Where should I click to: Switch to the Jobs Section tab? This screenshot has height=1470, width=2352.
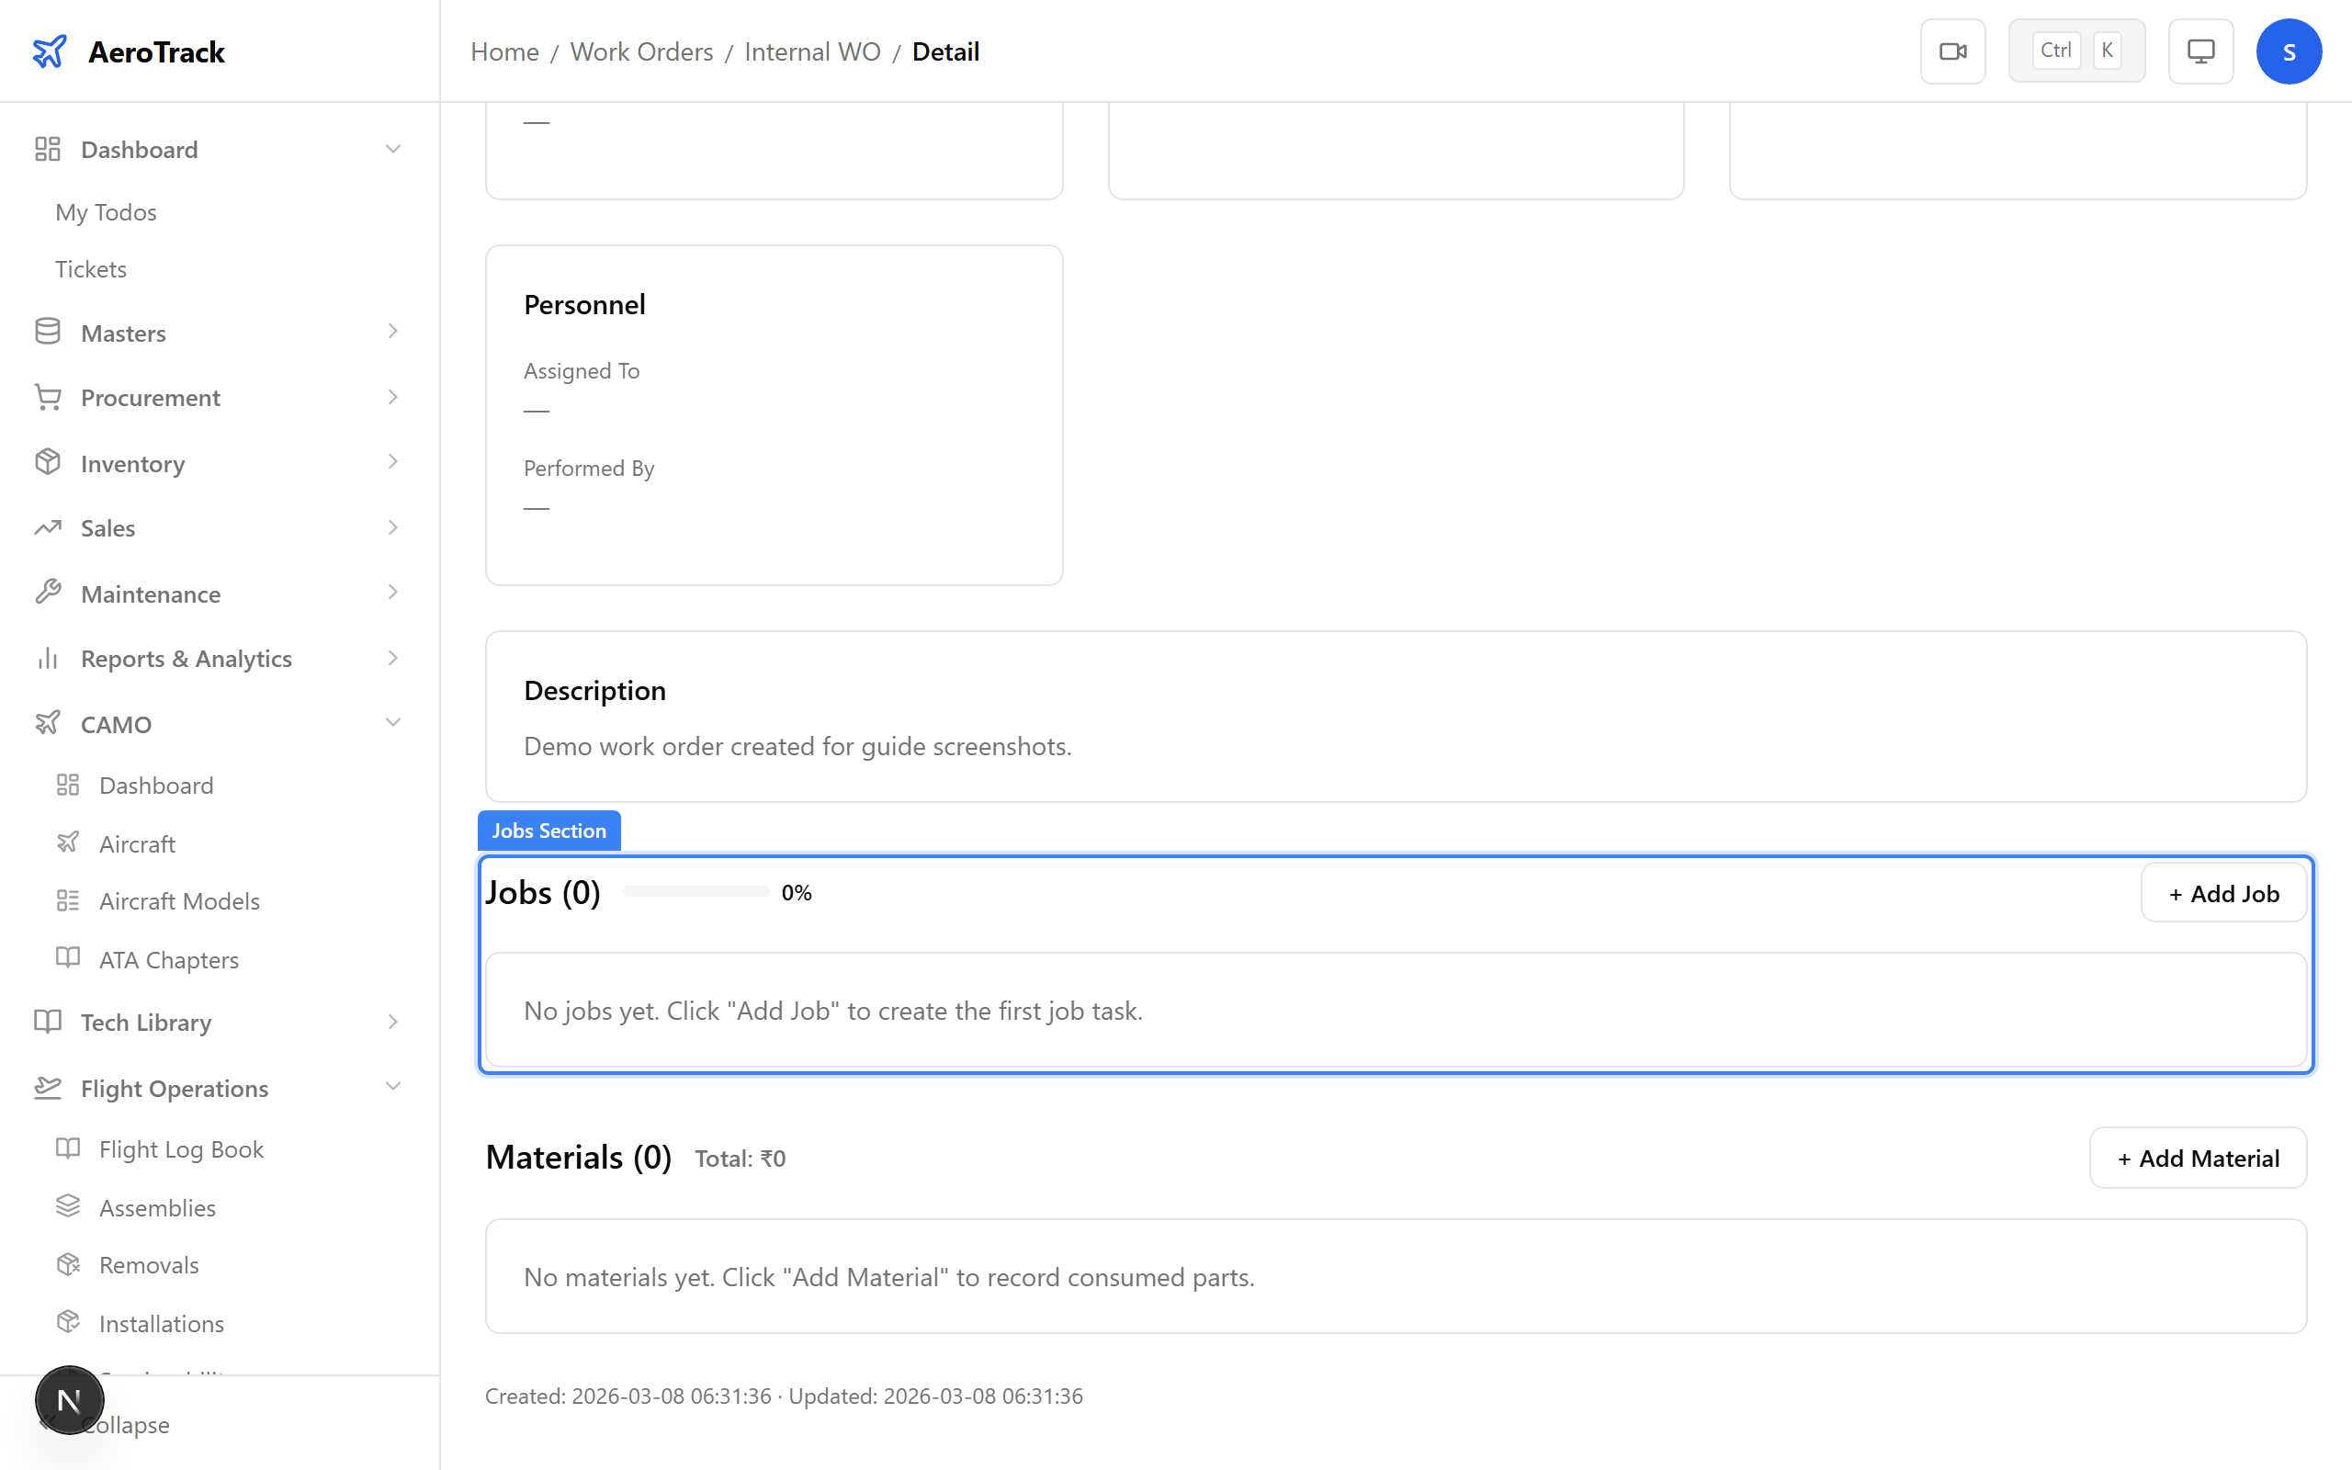pyautogui.click(x=548, y=831)
